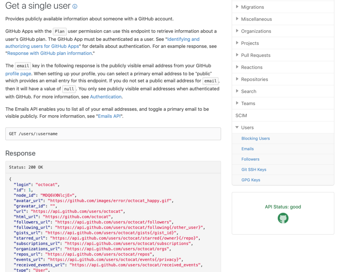Screen dimensions: 337x272
Task: Open the SCIM sidebar item
Action: click(241, 115)
